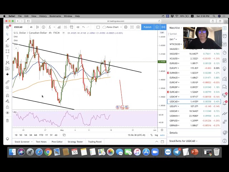Select the ruler measure tool
The image size is (229, 172).
[8, 82]
